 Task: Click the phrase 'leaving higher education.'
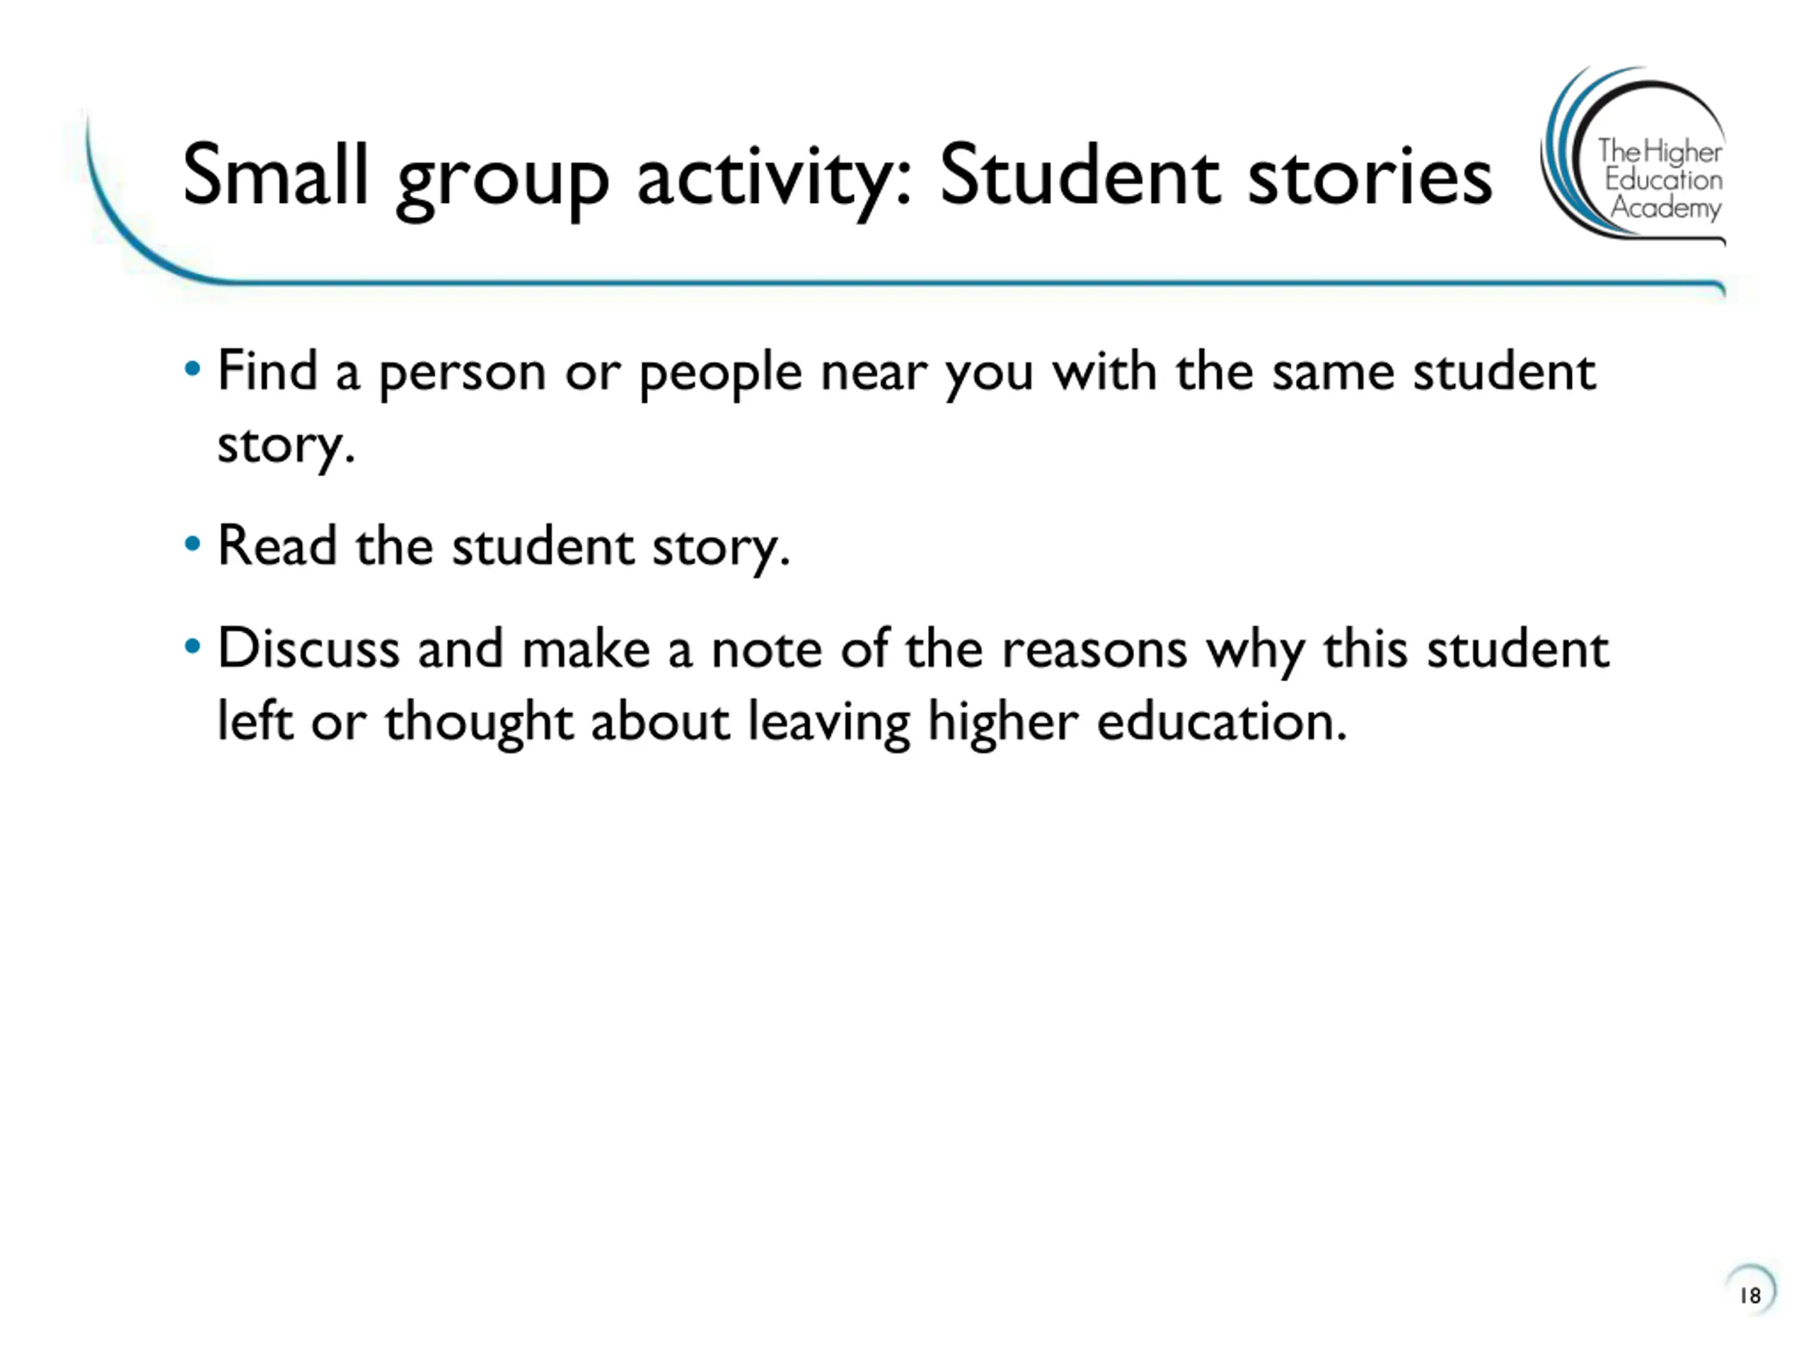[x=1047, y=724]
